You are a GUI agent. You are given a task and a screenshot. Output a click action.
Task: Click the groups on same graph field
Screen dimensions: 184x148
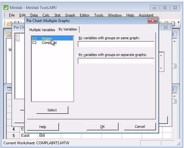click(116, 44)
